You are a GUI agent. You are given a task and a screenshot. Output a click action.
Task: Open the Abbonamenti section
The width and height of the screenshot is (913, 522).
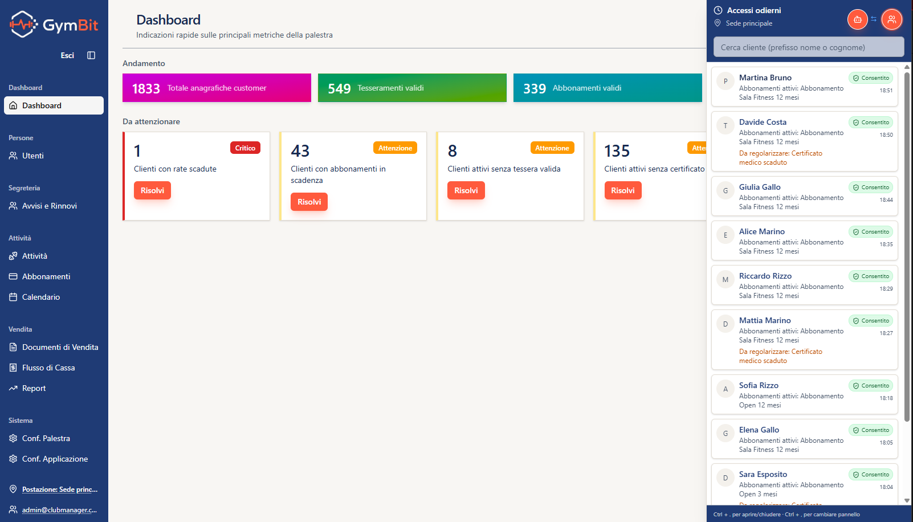[x=54, y=276]
